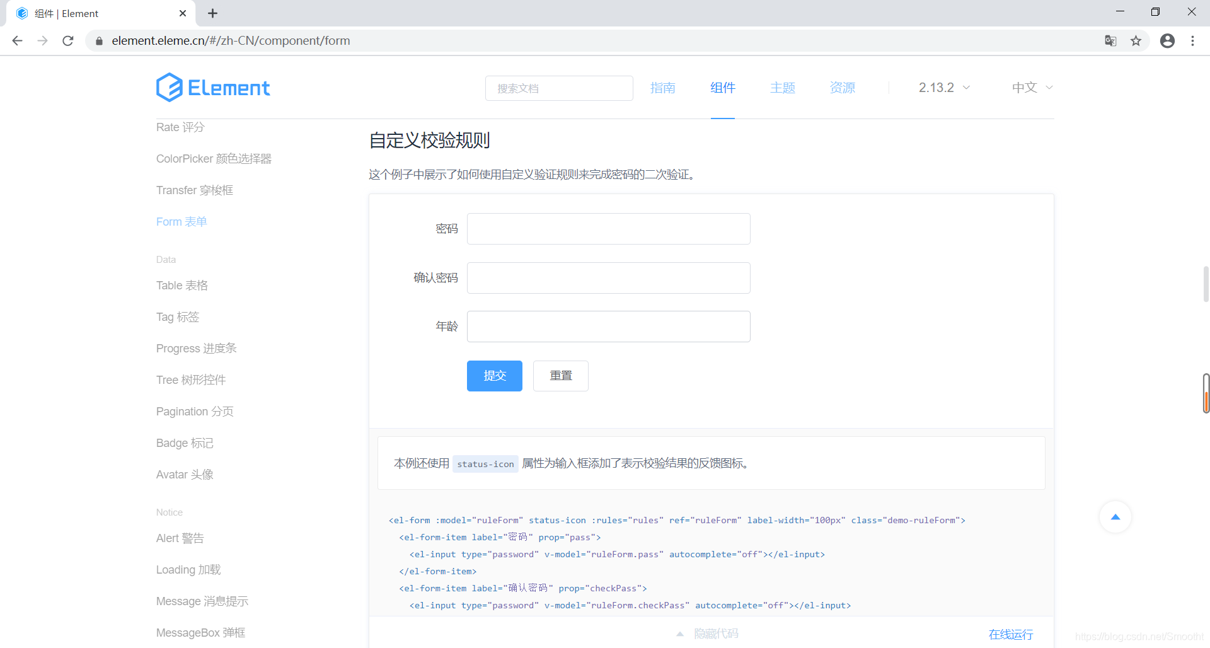This screenshot has height=648, width=1210.
Task: Open the 主题 nav tab
Action: coord(783,88)
